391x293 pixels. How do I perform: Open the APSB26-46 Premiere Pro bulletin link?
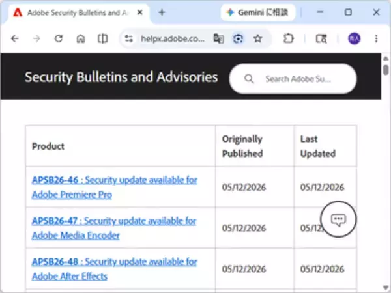coord(115,187)
